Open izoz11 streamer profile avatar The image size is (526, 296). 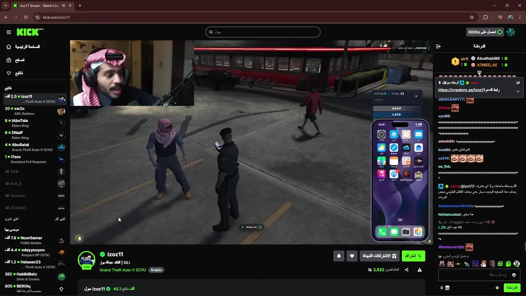pos(87,260)
